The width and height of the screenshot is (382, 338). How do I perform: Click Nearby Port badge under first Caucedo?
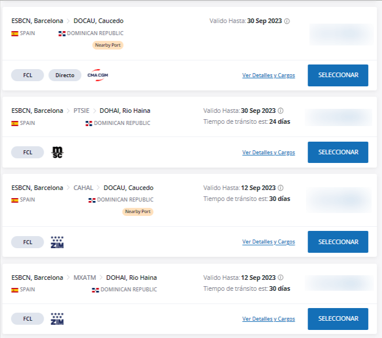pyautogui.click(x=108, y=45)
